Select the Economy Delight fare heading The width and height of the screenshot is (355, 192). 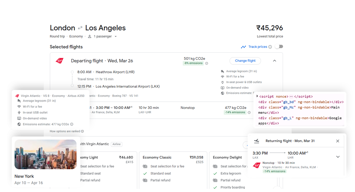(x=227, y=157)
